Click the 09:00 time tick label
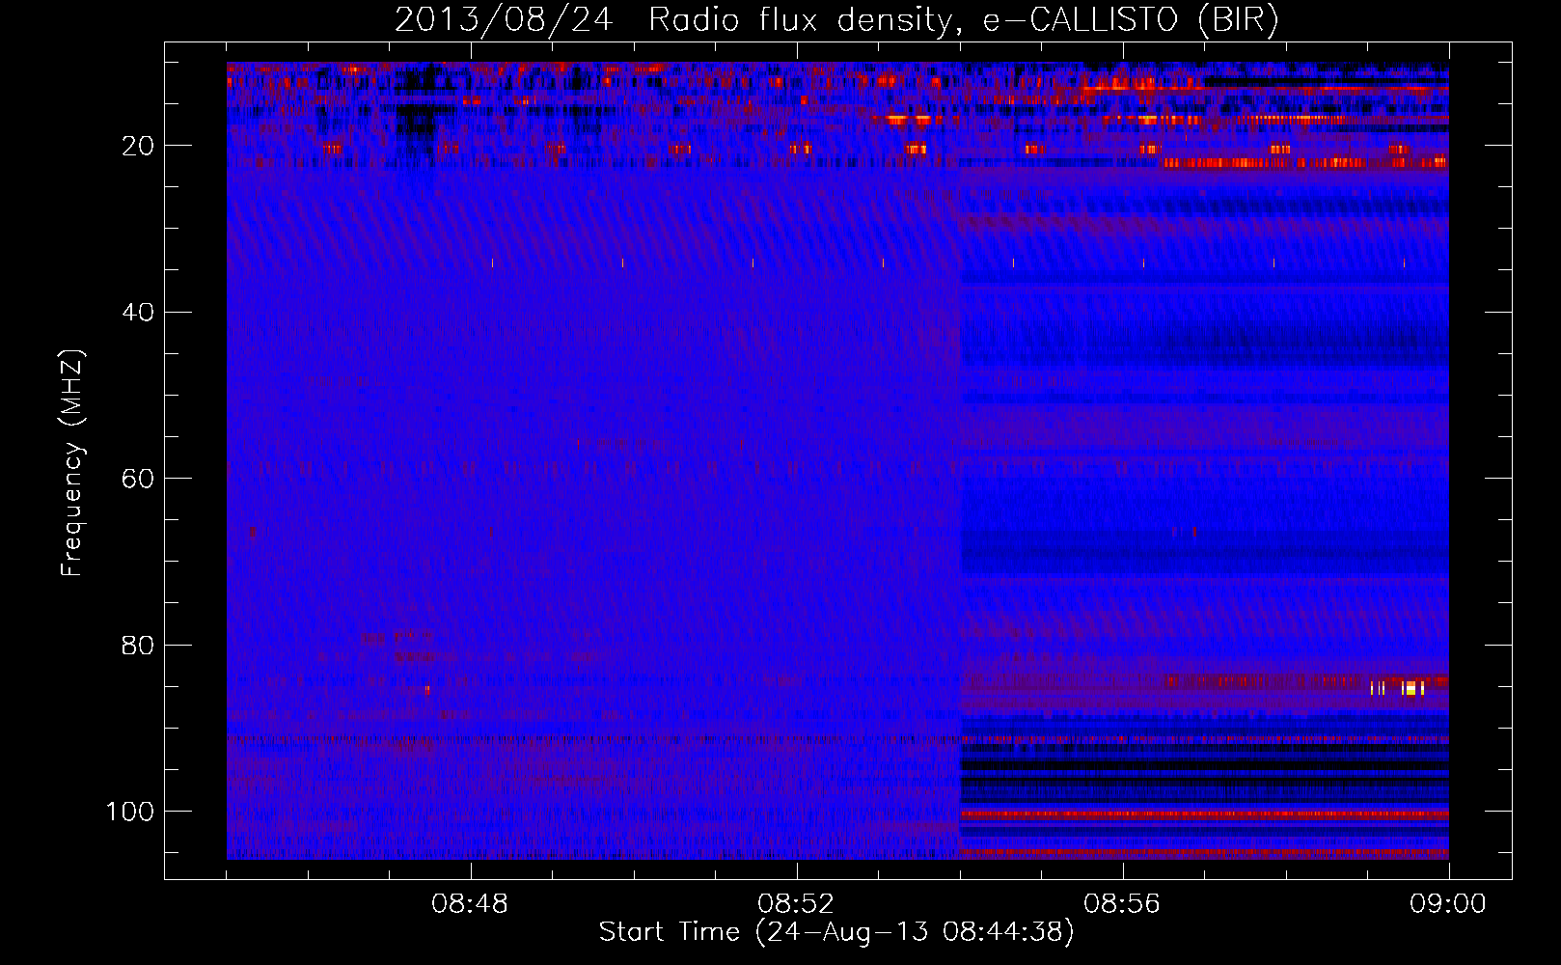This screenshot has height=965, width=1561. (1448, 904)
